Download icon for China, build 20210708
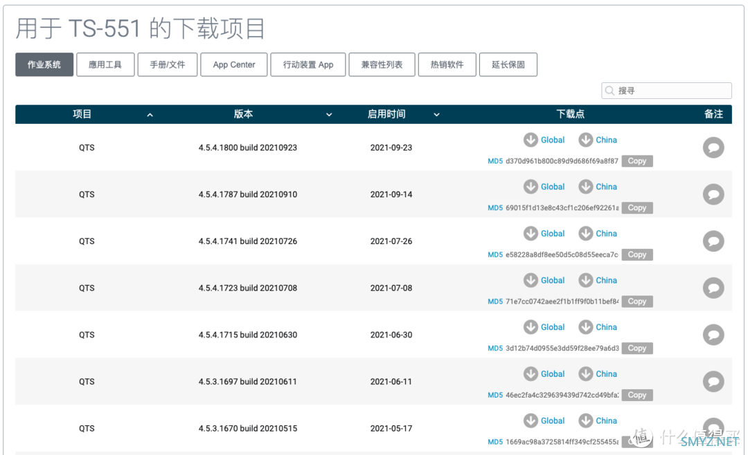This screenshot has height=455, width=748. [586, 280]
